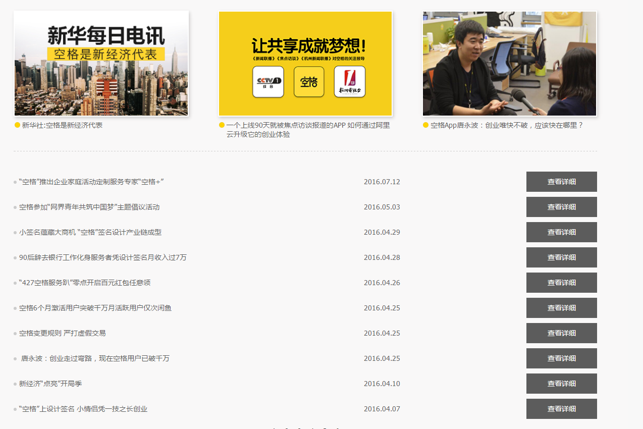Open article 空格变更规则 严打虚假交易
This screenshot has height=429, width=643.
63,333
